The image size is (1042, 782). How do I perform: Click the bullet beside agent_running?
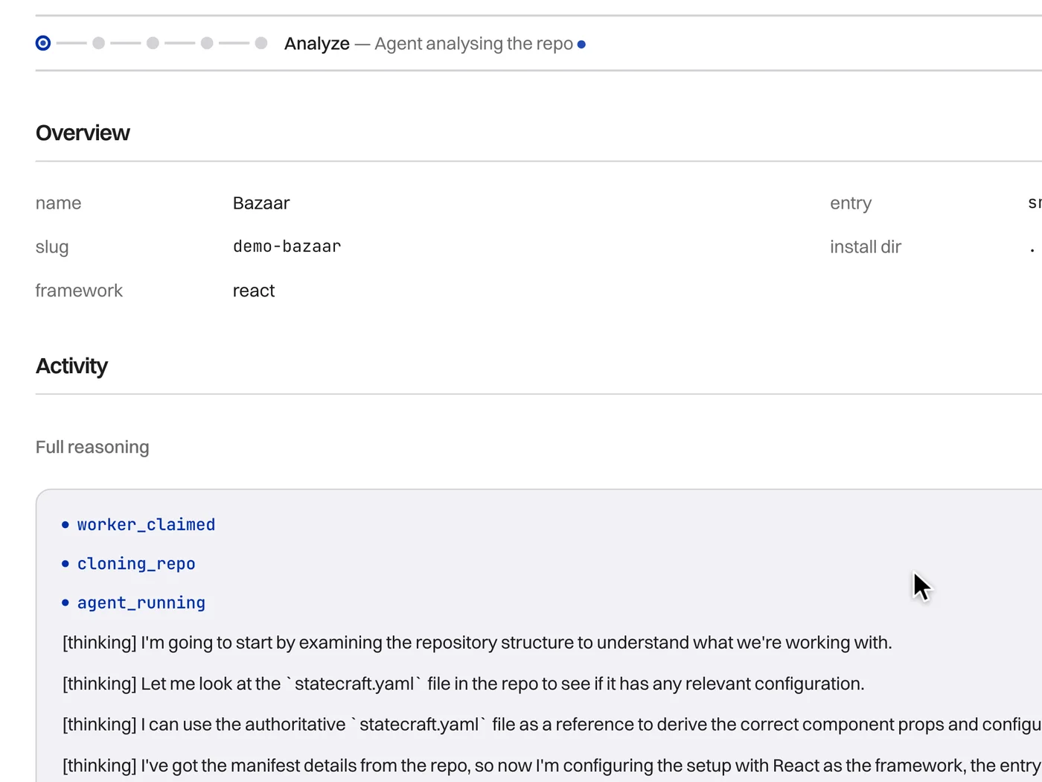coord(65,603)
